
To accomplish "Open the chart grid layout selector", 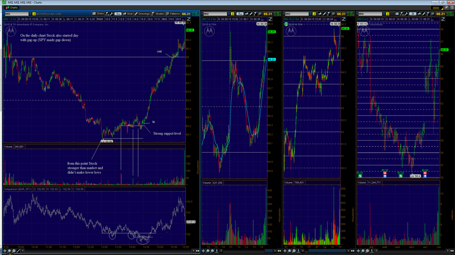I will click(437, 8).
